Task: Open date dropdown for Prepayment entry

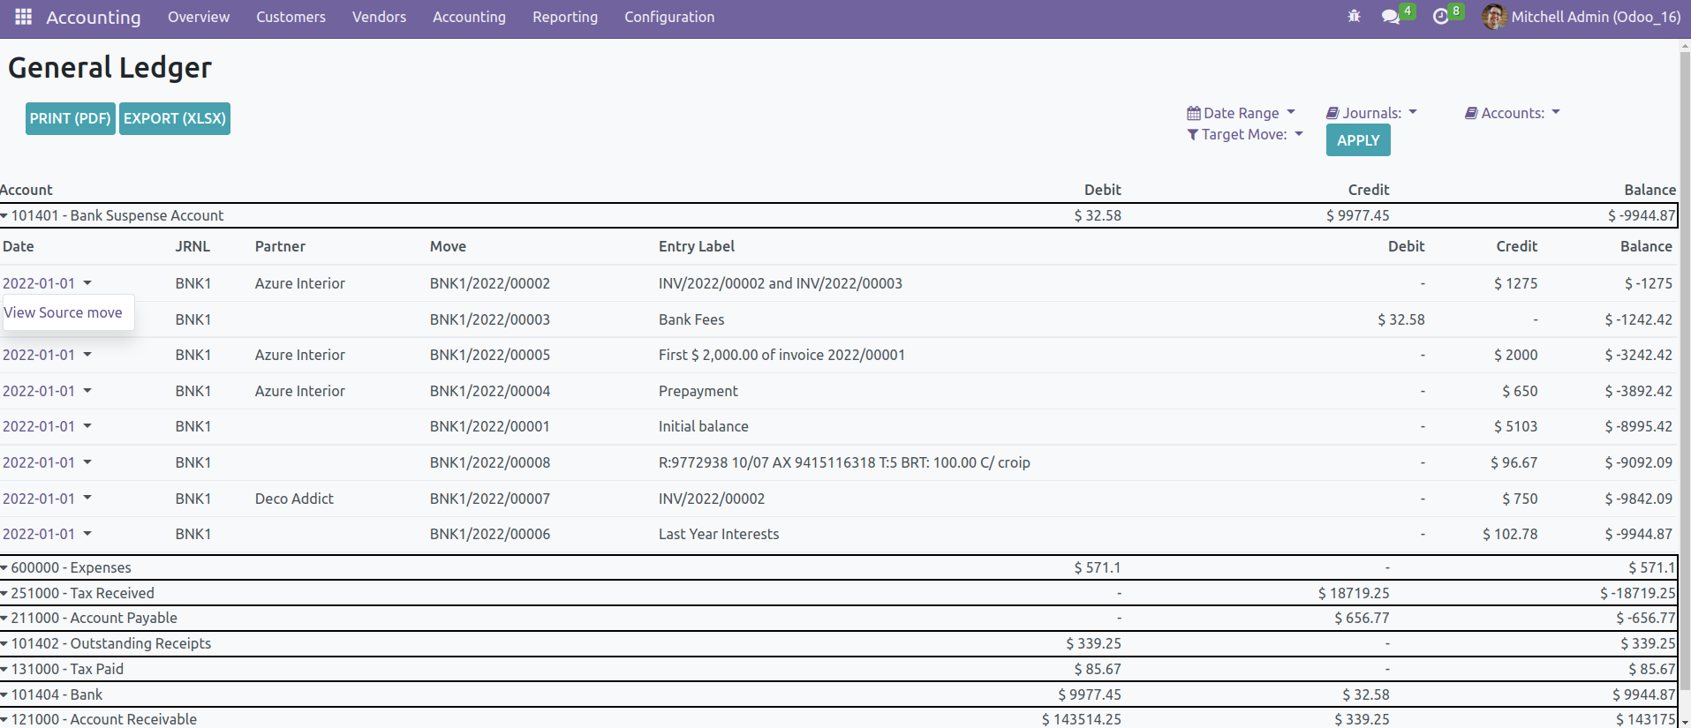Action: 87,390
